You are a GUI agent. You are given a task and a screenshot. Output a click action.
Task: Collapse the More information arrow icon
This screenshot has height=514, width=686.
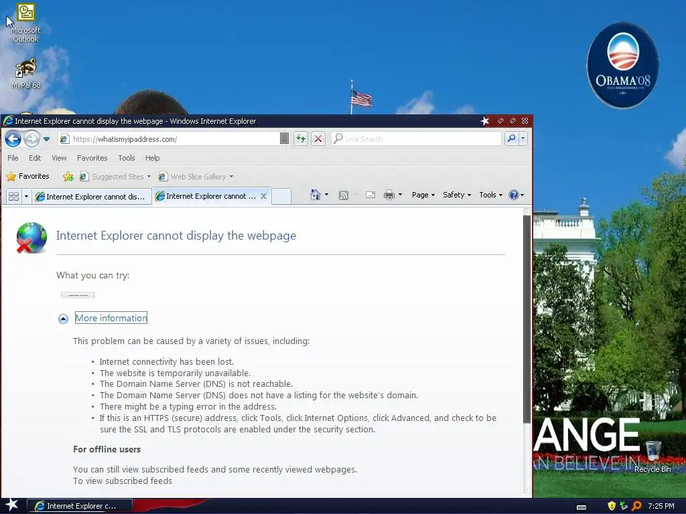pos(63,319)
